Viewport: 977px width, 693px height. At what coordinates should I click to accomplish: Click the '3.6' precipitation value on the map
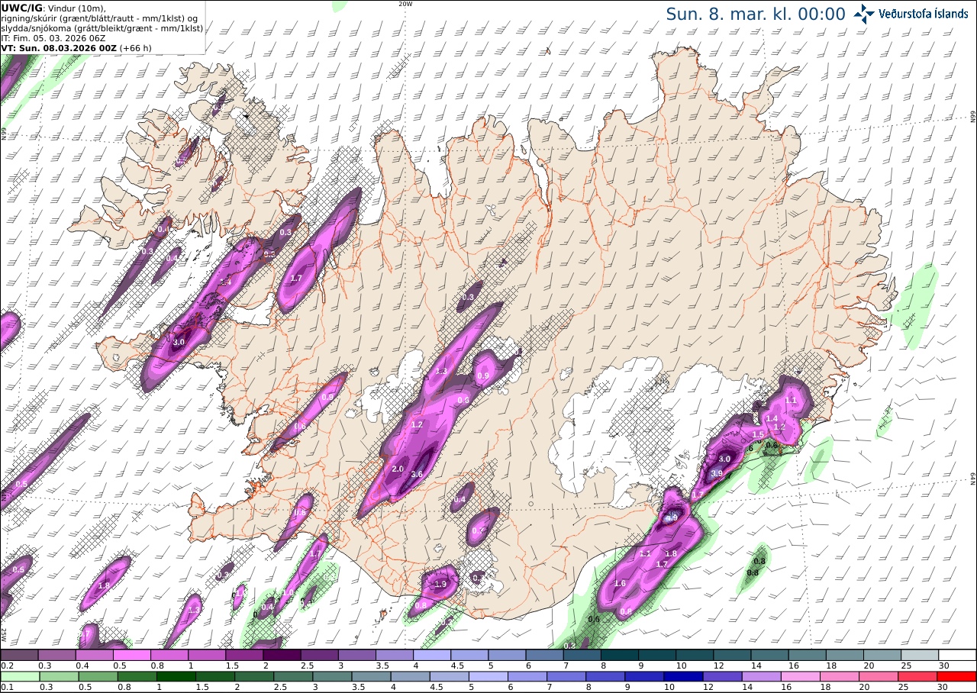tap(417, 474)
